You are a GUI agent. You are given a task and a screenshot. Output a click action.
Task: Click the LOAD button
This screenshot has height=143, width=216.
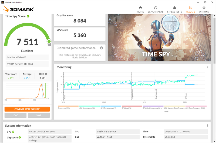coord(15,115)
